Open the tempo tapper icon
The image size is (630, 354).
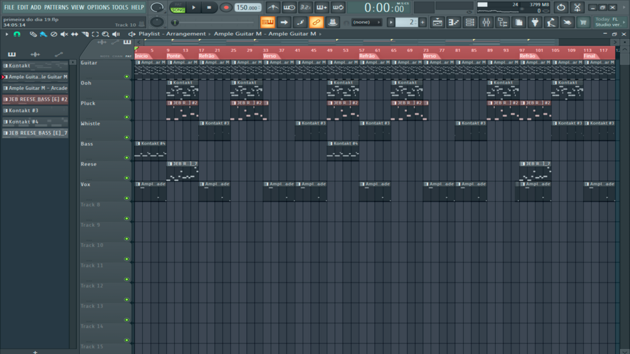tap(551, 23)
